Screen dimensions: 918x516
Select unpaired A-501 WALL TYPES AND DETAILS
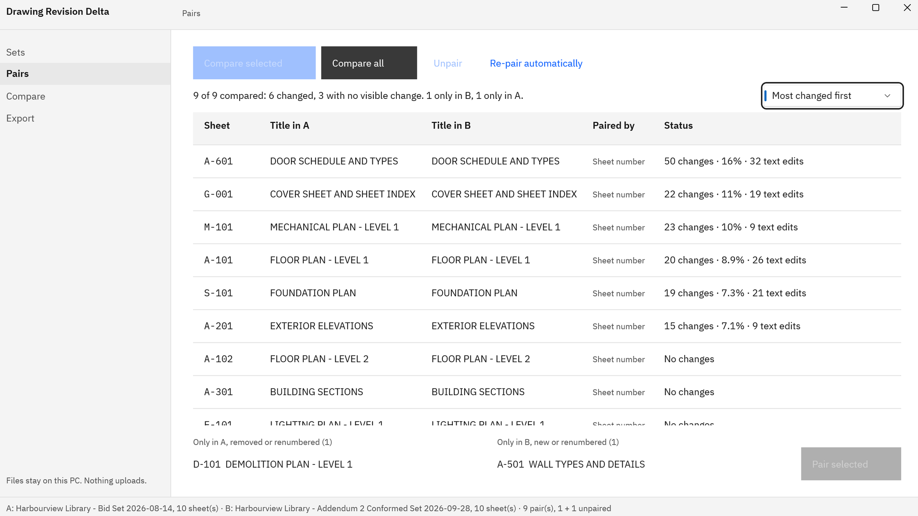(571, 464)
